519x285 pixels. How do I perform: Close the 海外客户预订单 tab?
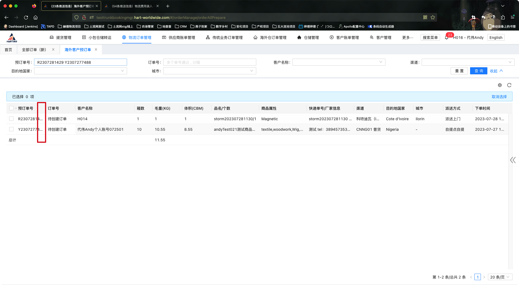(x=96, y=50)
